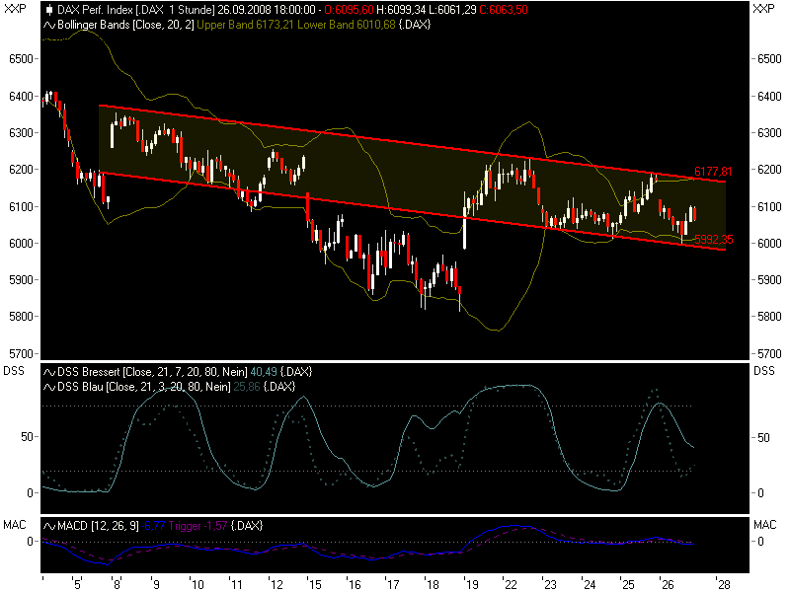Click date 22 on the time axis

click(511, 585)
